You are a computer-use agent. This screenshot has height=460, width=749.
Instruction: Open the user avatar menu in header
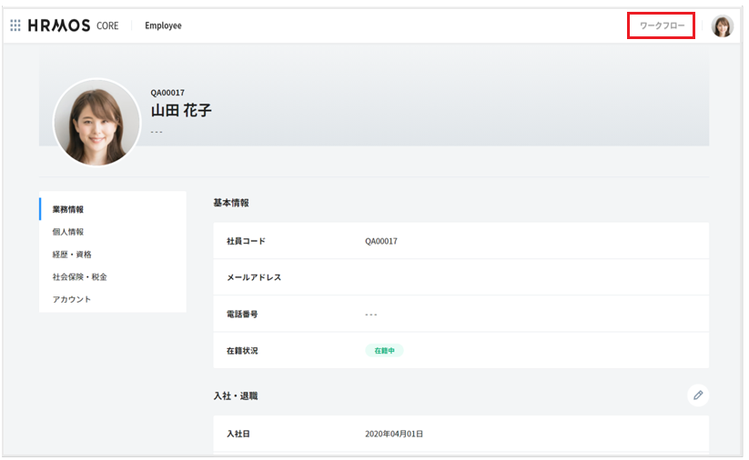coord(722,26)
